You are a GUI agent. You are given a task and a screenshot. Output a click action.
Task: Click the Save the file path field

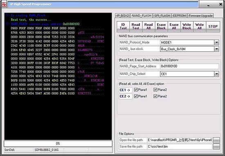(180, 147)
